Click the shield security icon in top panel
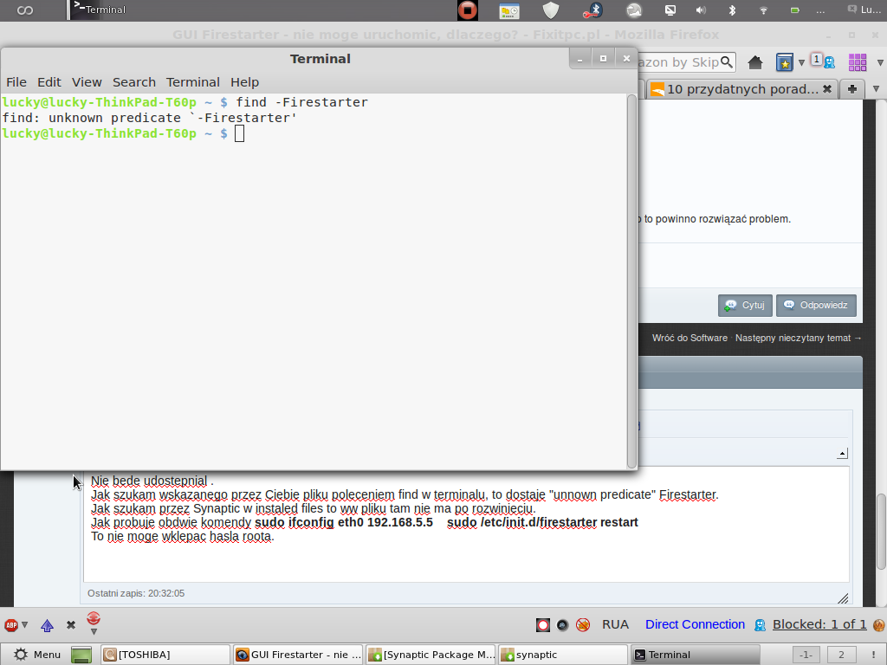Viewport: 887px width, 665px height. (x=550, y=10)
